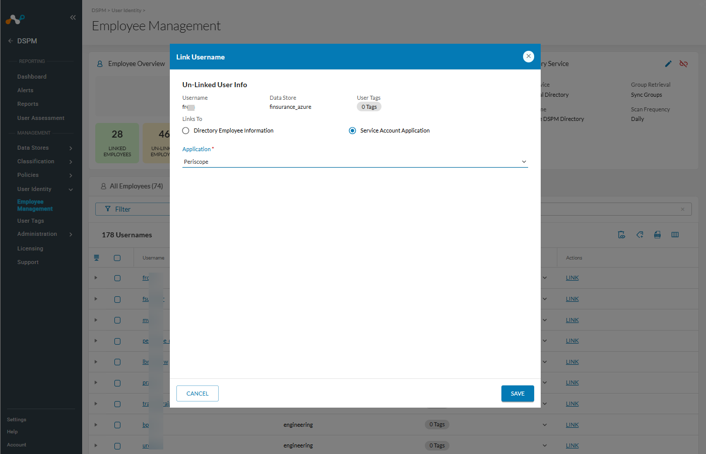The width and height of the screenshot is (706, 454).
Task: Click the unlink icon next to pencil
Action: (683, 64)
